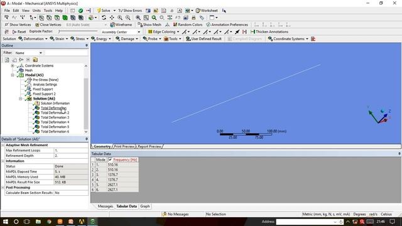Click the outline filter text field
The height and width of the screenshot is (226, 402).
click(66, 53)
